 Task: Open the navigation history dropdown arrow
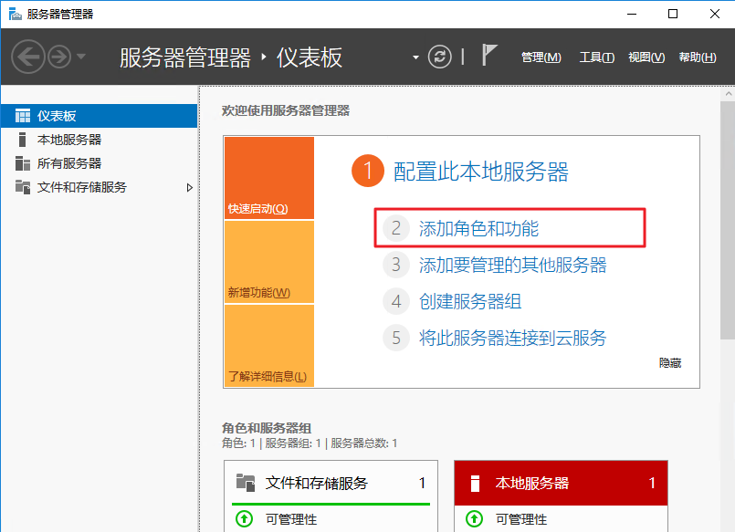(81, 57)
